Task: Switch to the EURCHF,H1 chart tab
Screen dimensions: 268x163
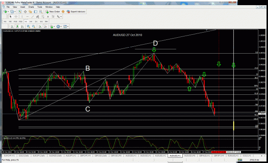Action: [9, 156]
